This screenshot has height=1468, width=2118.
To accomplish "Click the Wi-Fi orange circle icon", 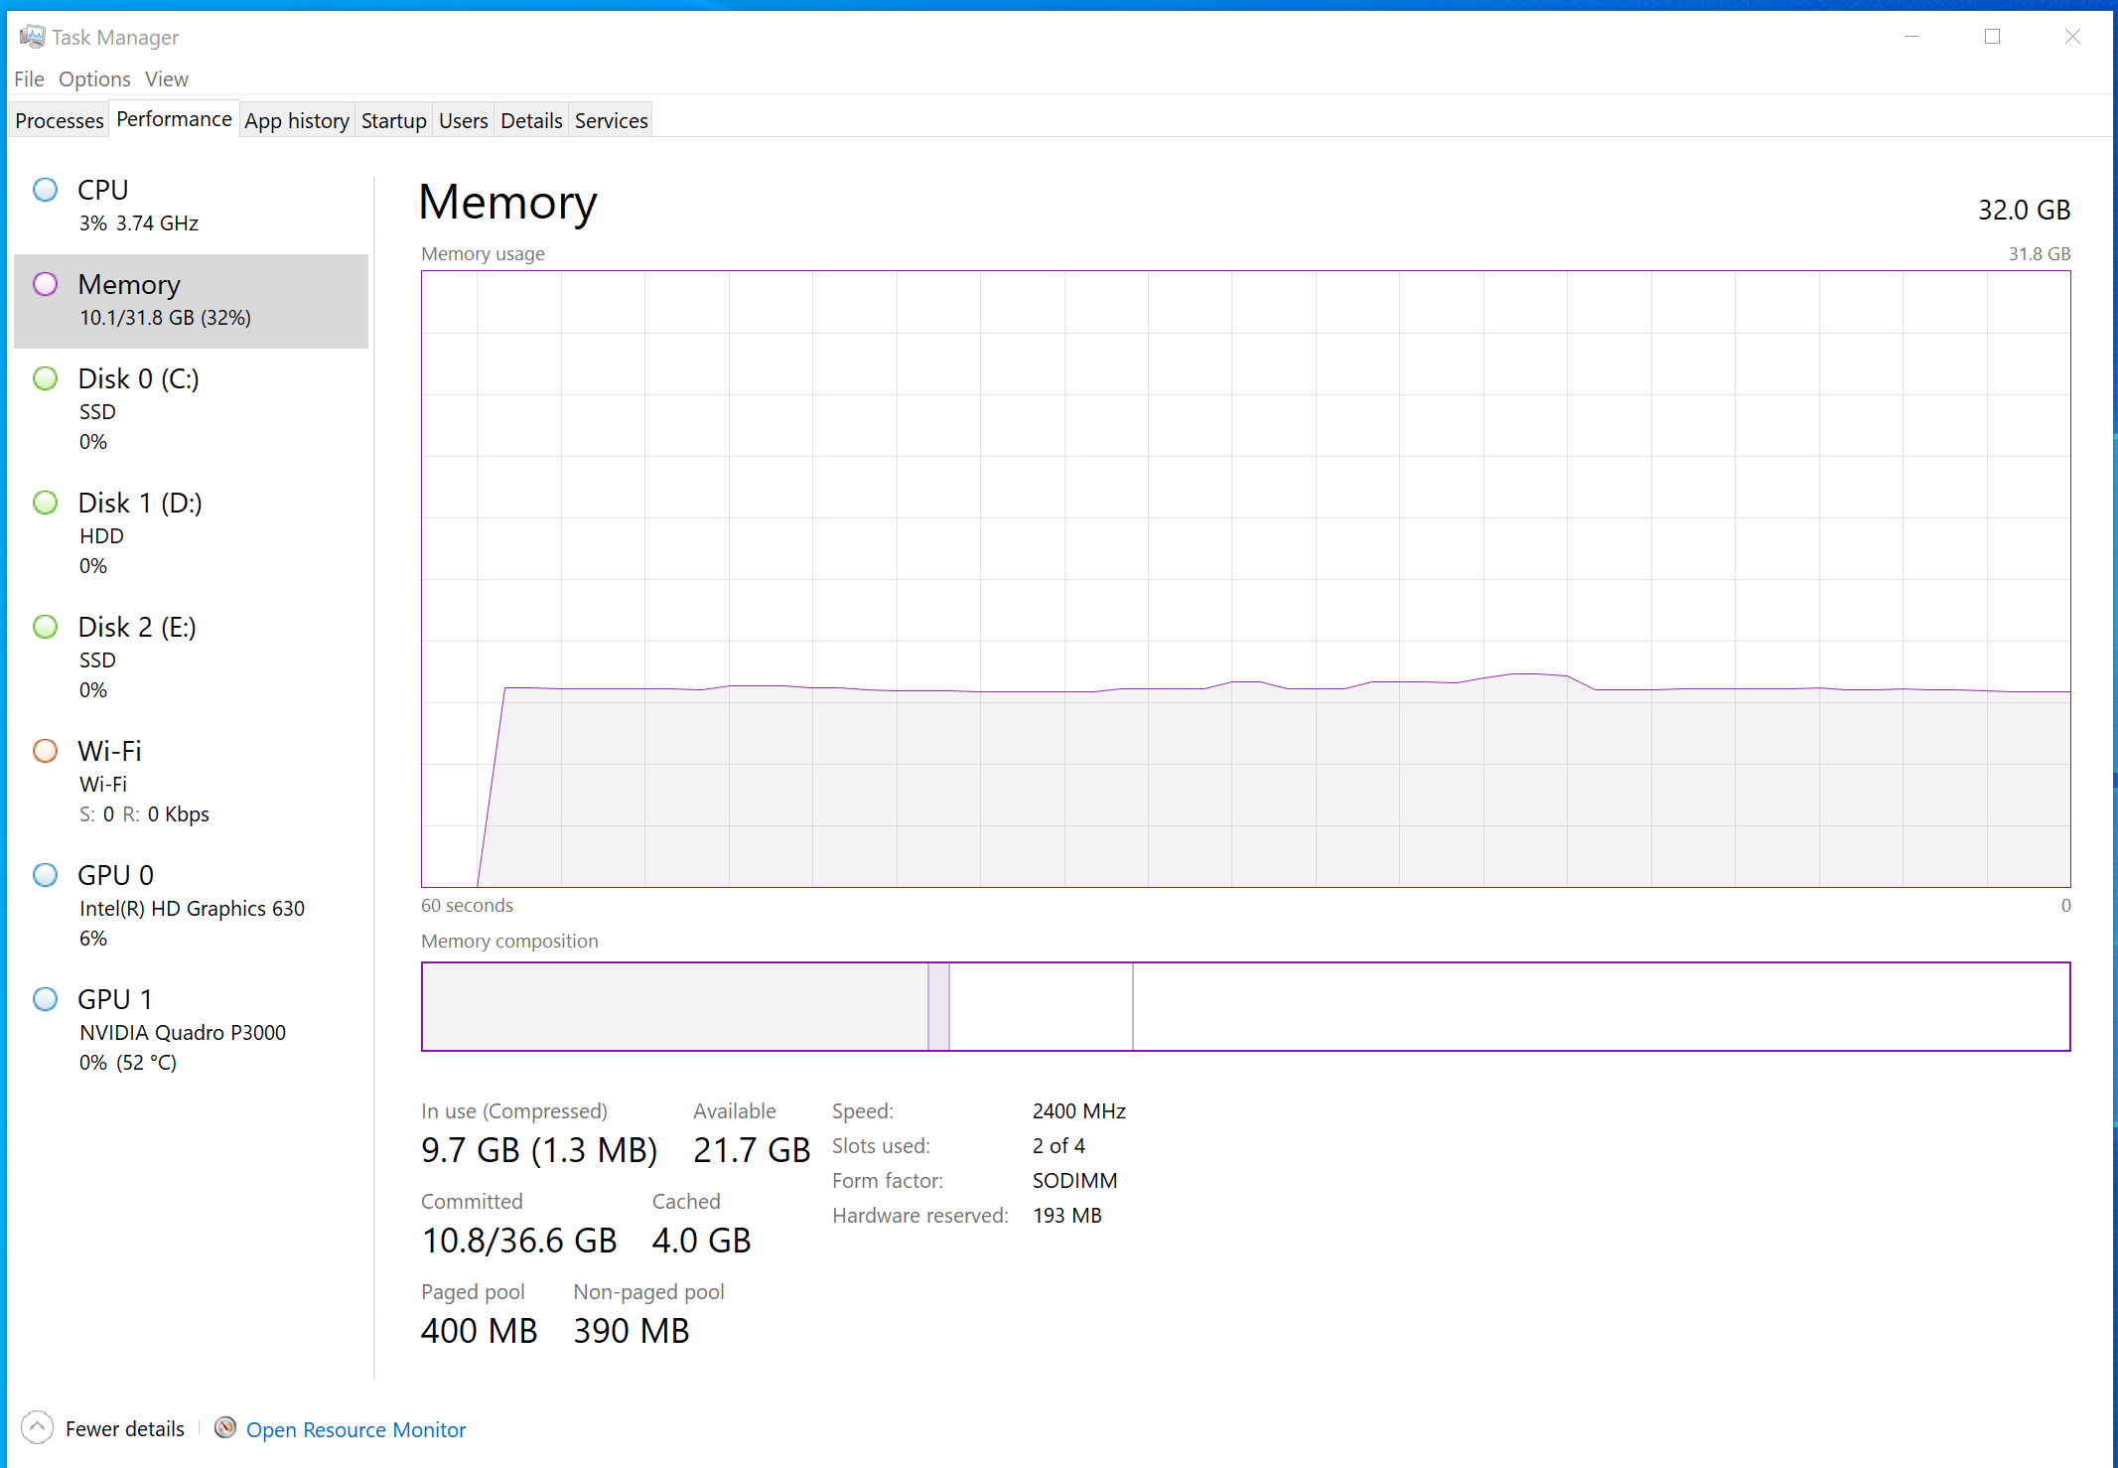I will click(x=46, y=751).
